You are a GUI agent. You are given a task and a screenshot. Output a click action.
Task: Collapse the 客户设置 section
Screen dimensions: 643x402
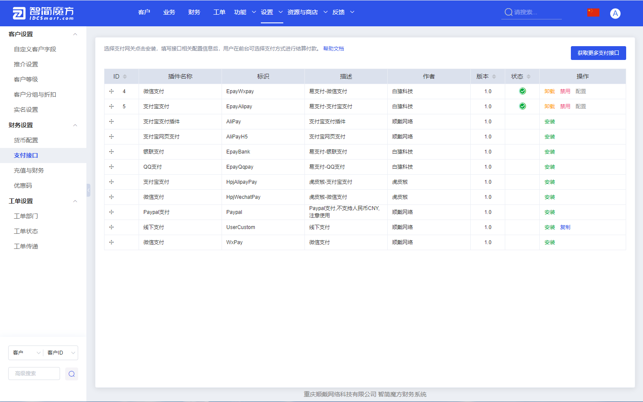point(75,34)
